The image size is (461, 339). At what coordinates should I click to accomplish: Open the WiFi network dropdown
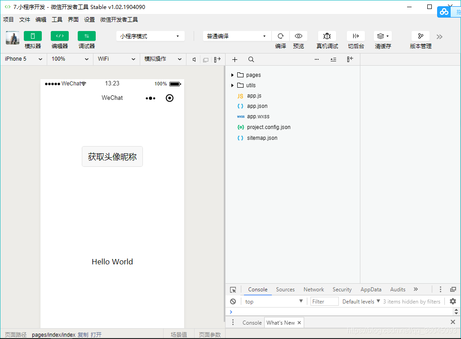point(116,59)
